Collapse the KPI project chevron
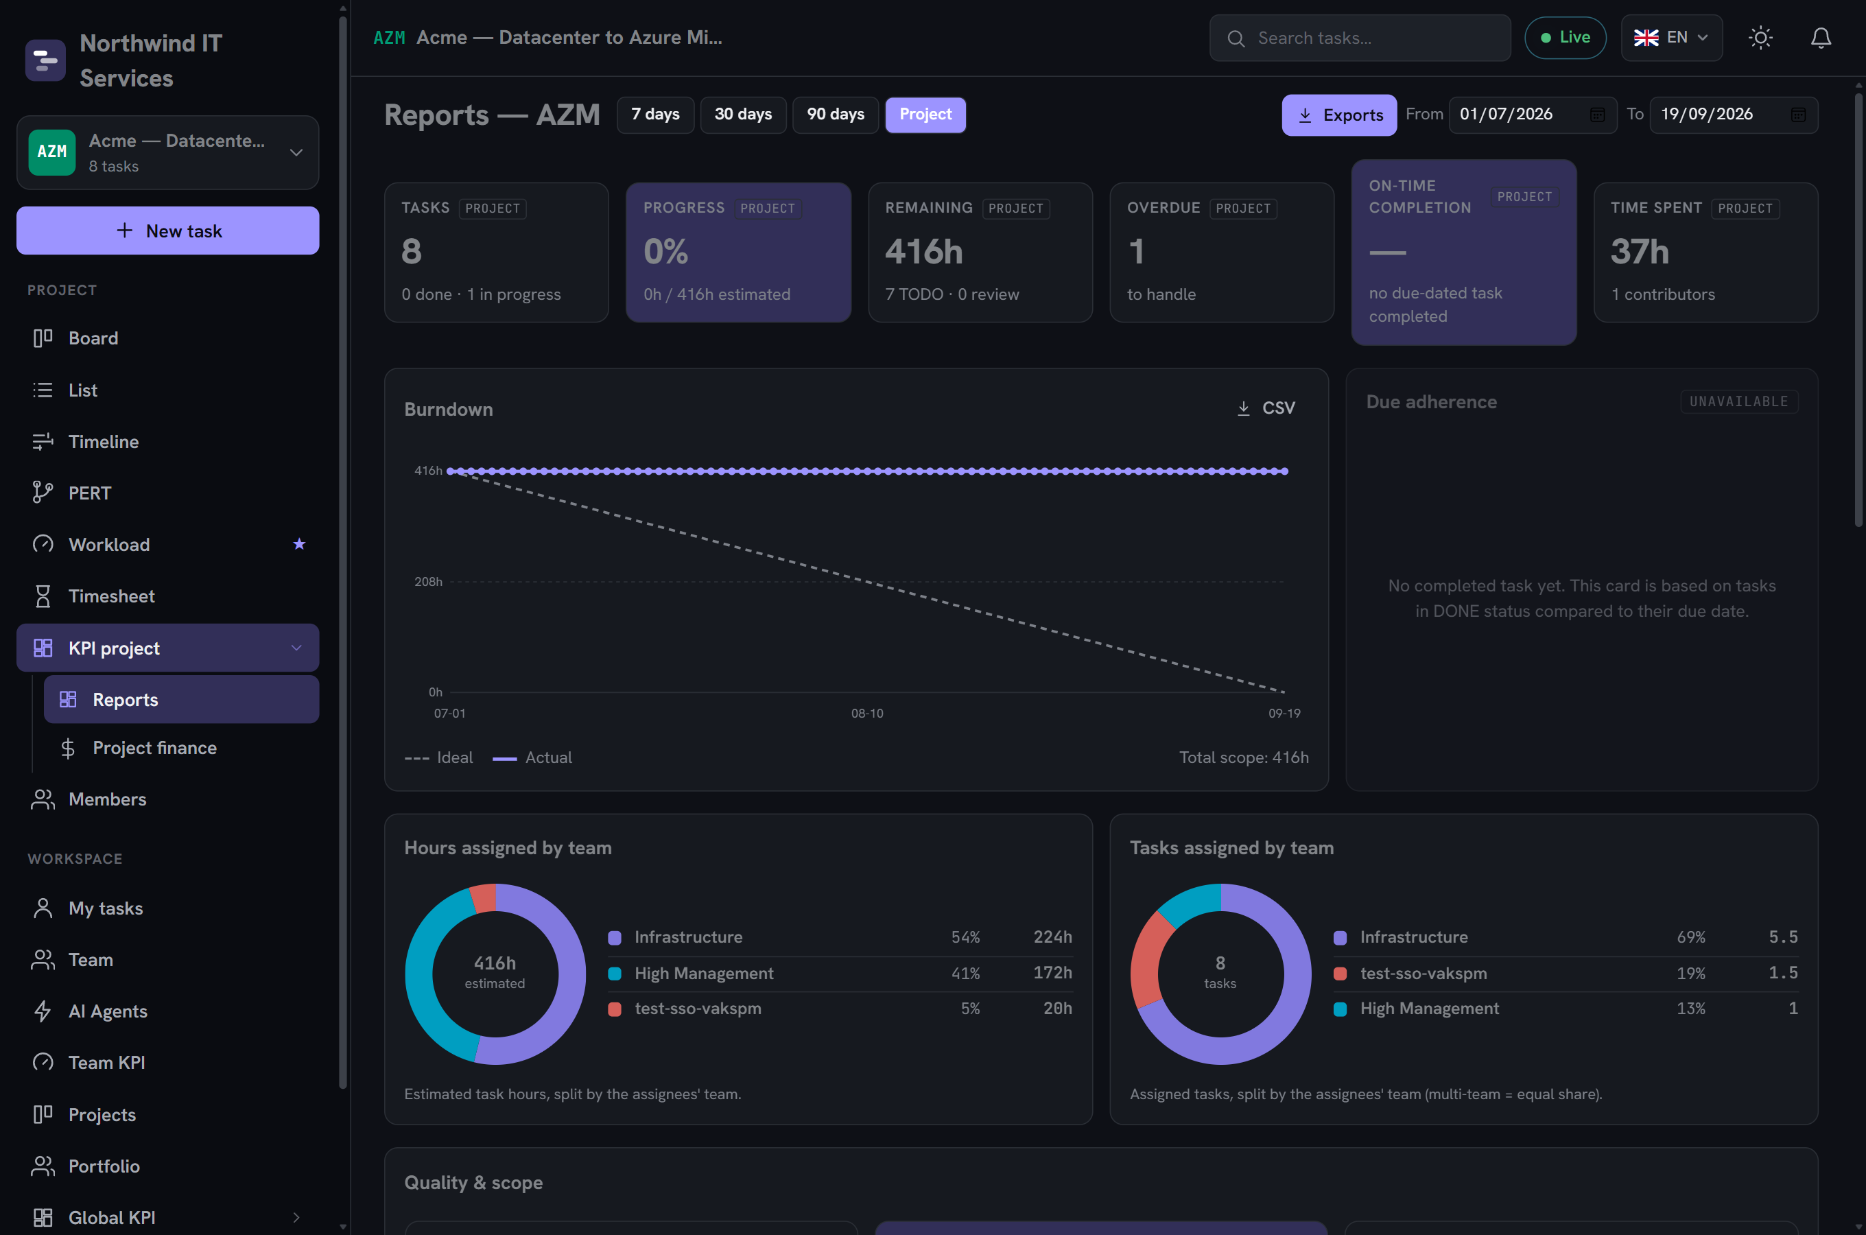This screenshot has width=1866, height=1235. coord(297,648)
